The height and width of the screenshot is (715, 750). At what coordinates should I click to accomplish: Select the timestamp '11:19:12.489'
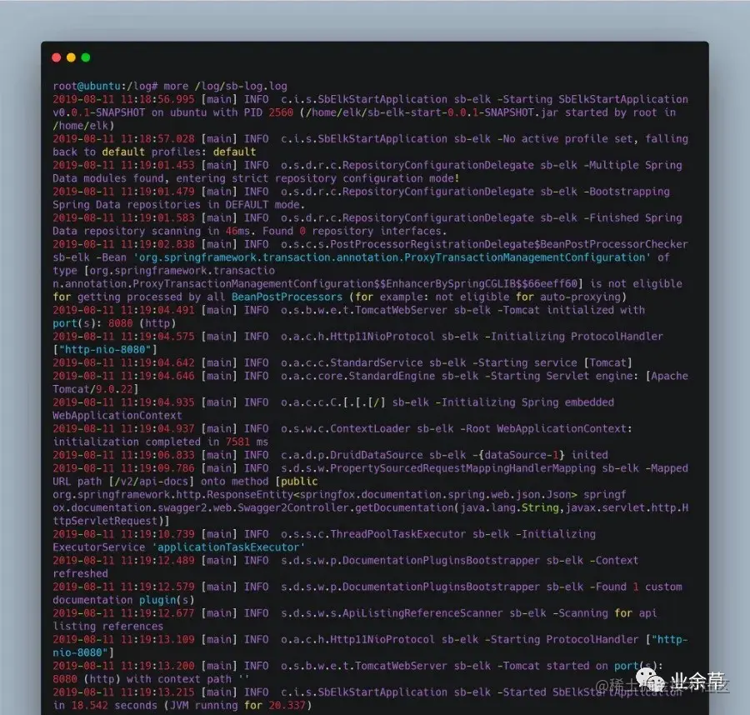coord(157,561)
